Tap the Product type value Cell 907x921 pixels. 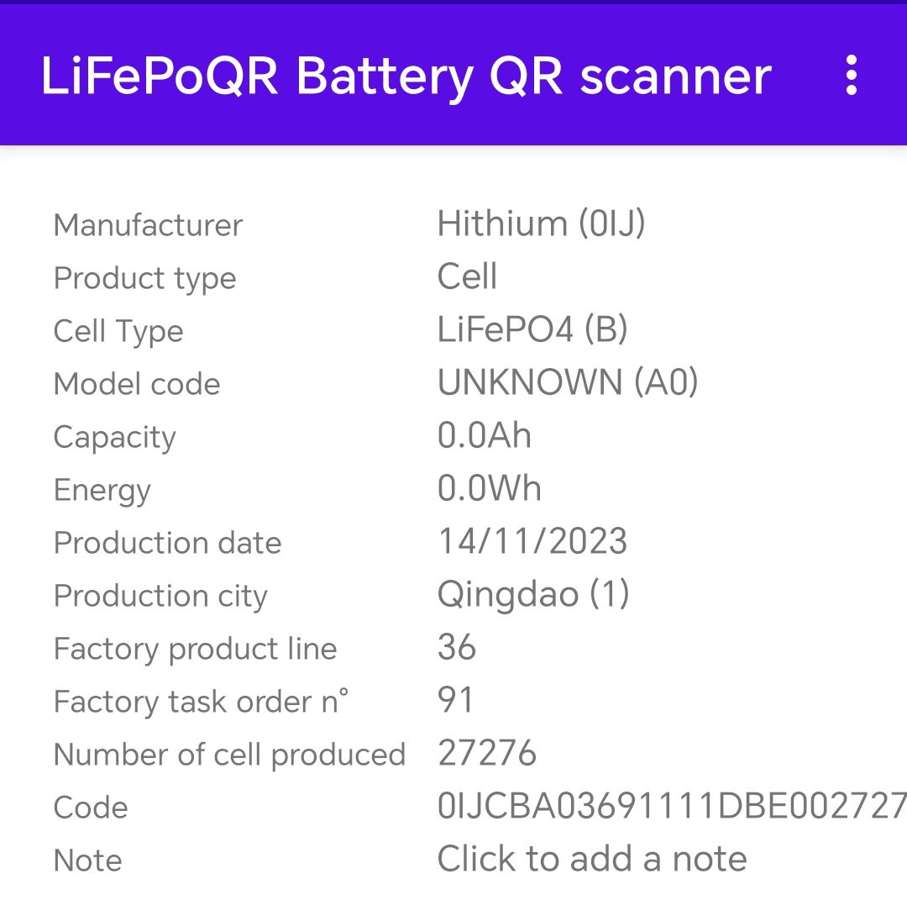[467, 276]
